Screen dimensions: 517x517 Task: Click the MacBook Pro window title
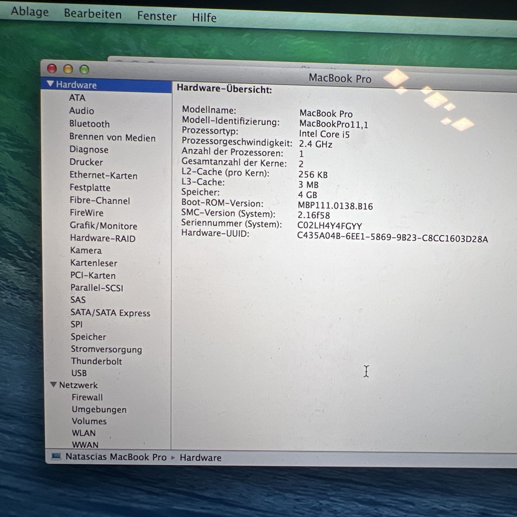(x=340, y=78)
